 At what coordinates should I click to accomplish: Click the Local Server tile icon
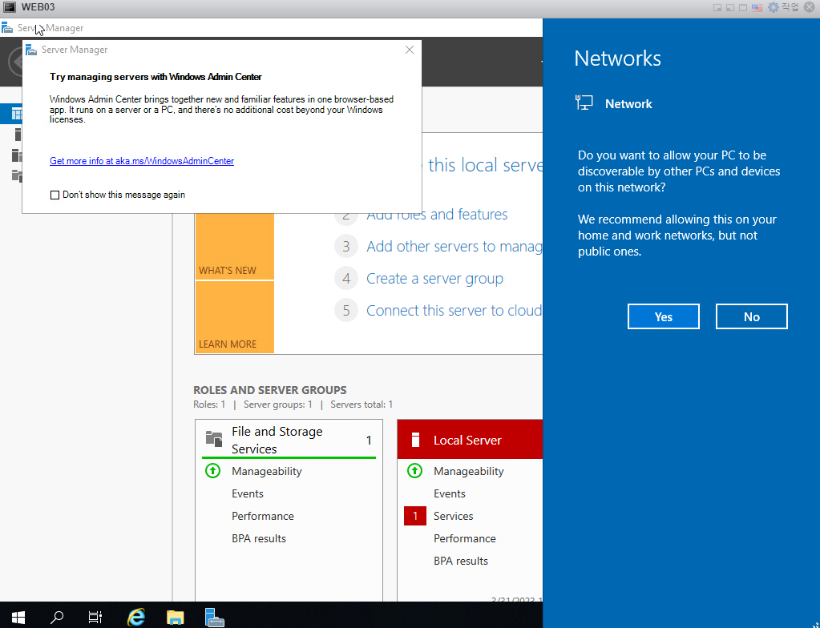pyautogui.click(x=415, y=440)
